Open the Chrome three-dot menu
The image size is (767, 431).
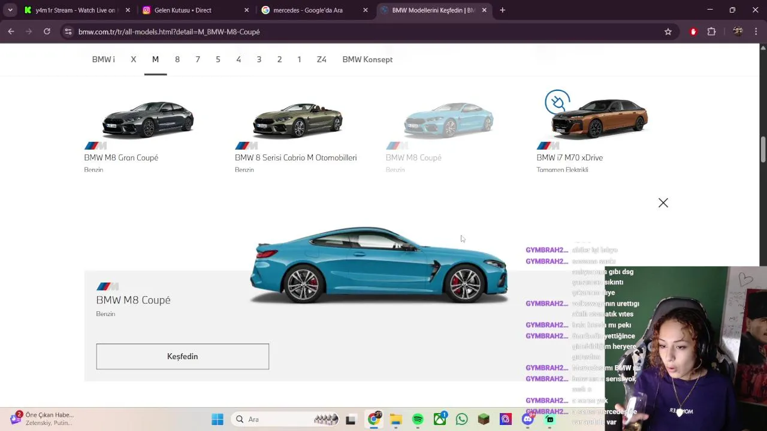point(756,32)
